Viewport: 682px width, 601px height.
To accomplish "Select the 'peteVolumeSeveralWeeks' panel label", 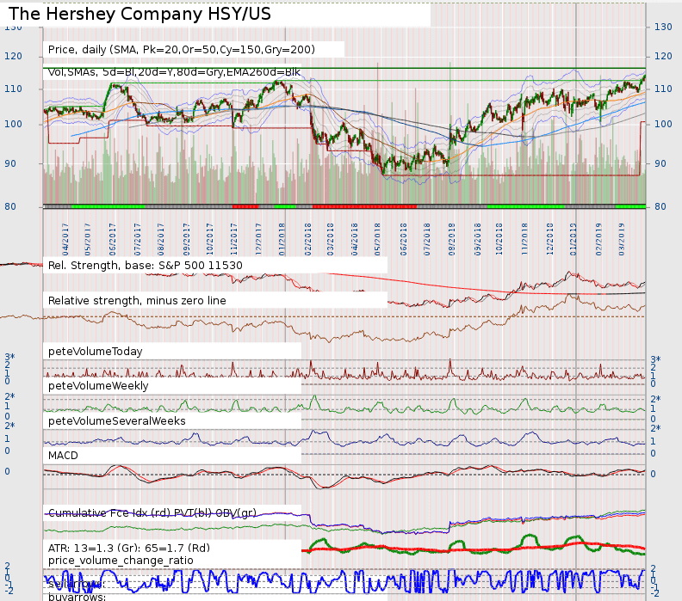I will point(116,420).
